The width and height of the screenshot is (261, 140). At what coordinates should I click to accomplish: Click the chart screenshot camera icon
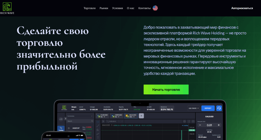(193, 121)
